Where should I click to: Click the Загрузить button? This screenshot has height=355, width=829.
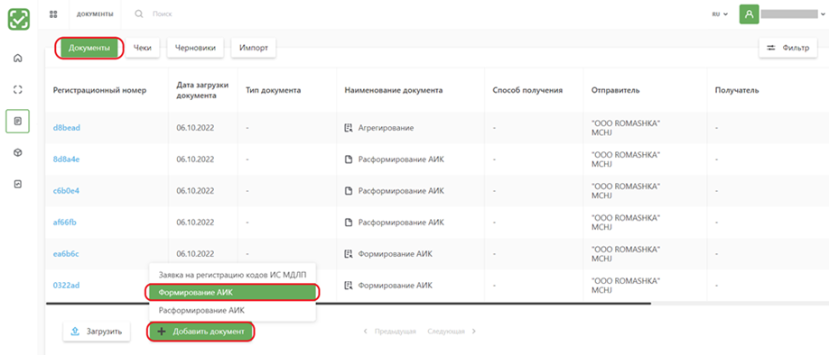[x=97, y=332]
